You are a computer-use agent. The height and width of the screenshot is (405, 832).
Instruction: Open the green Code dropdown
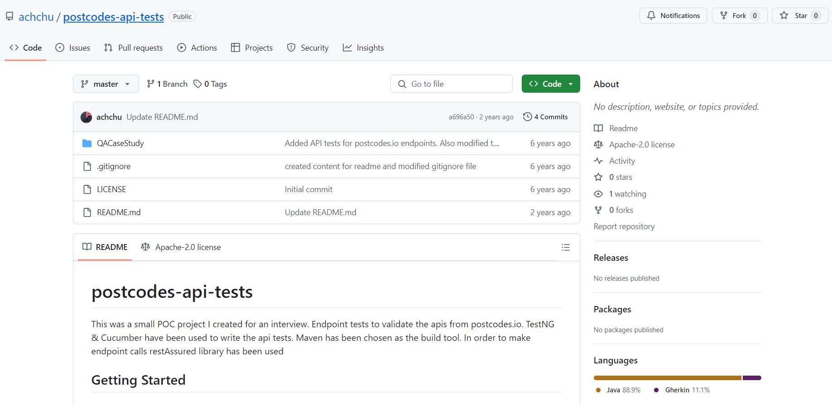[x=550, y=84]
